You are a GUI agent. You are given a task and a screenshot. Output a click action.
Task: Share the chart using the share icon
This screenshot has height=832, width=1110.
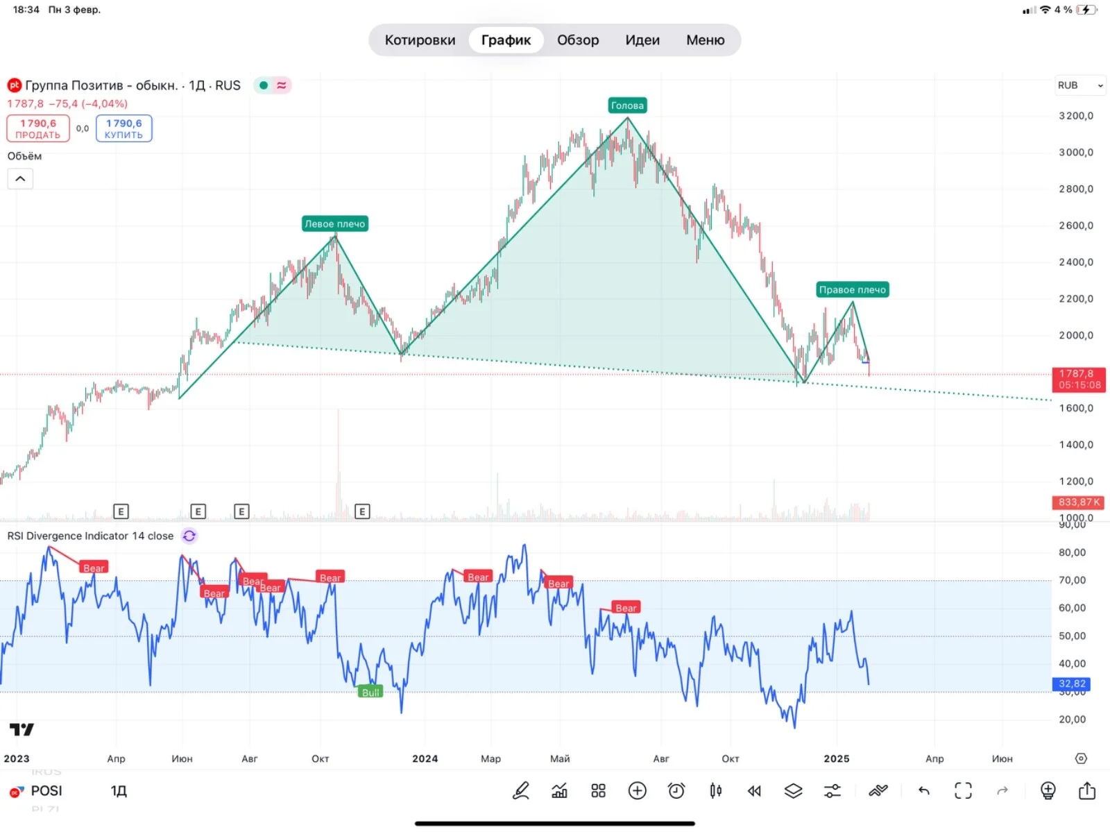coord(1087,790)
